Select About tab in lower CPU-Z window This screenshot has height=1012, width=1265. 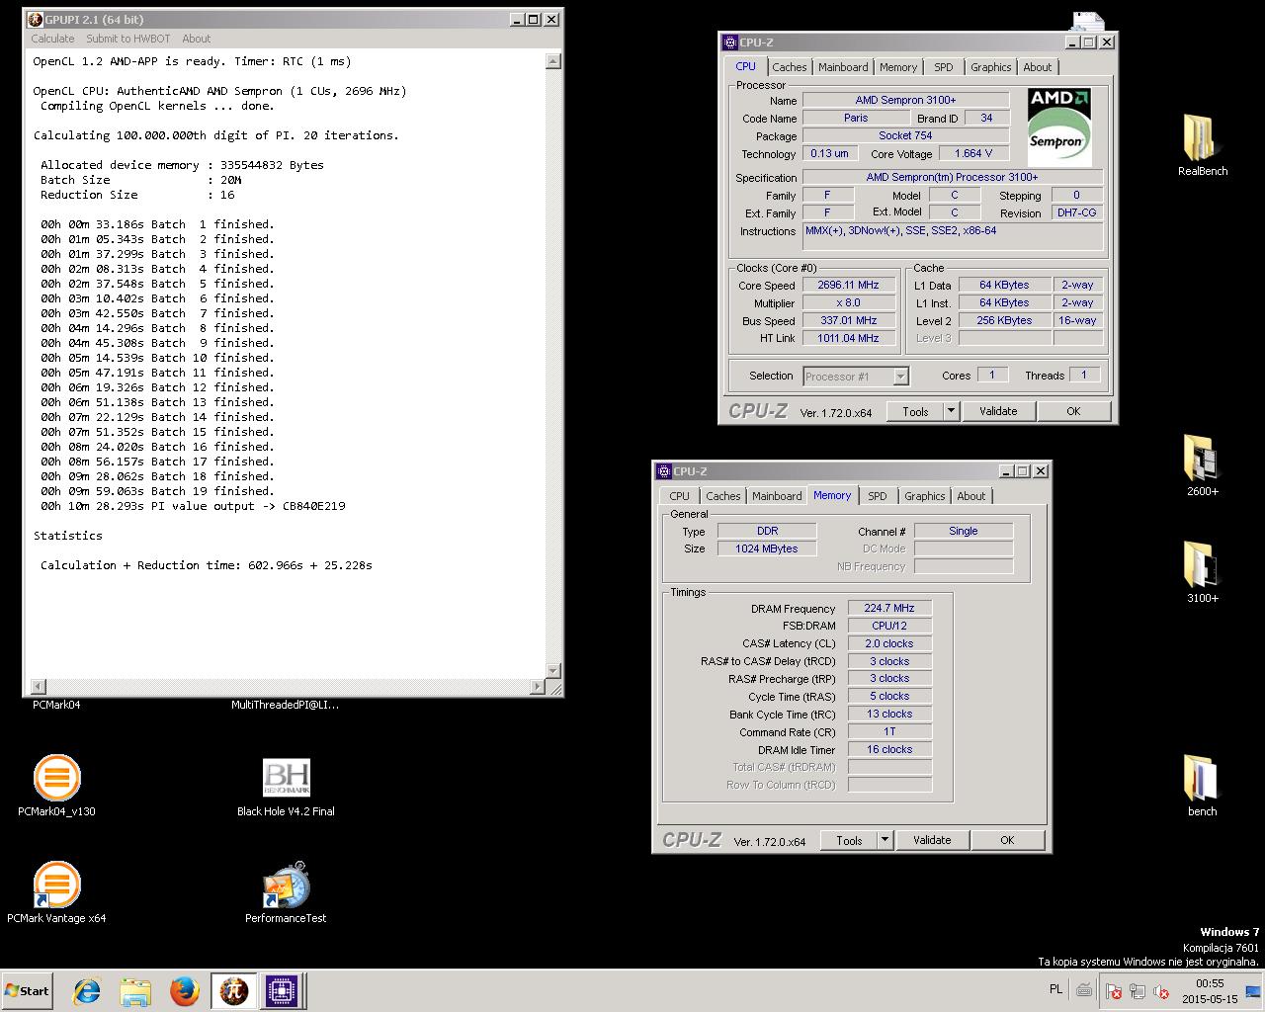click(971, 496)
